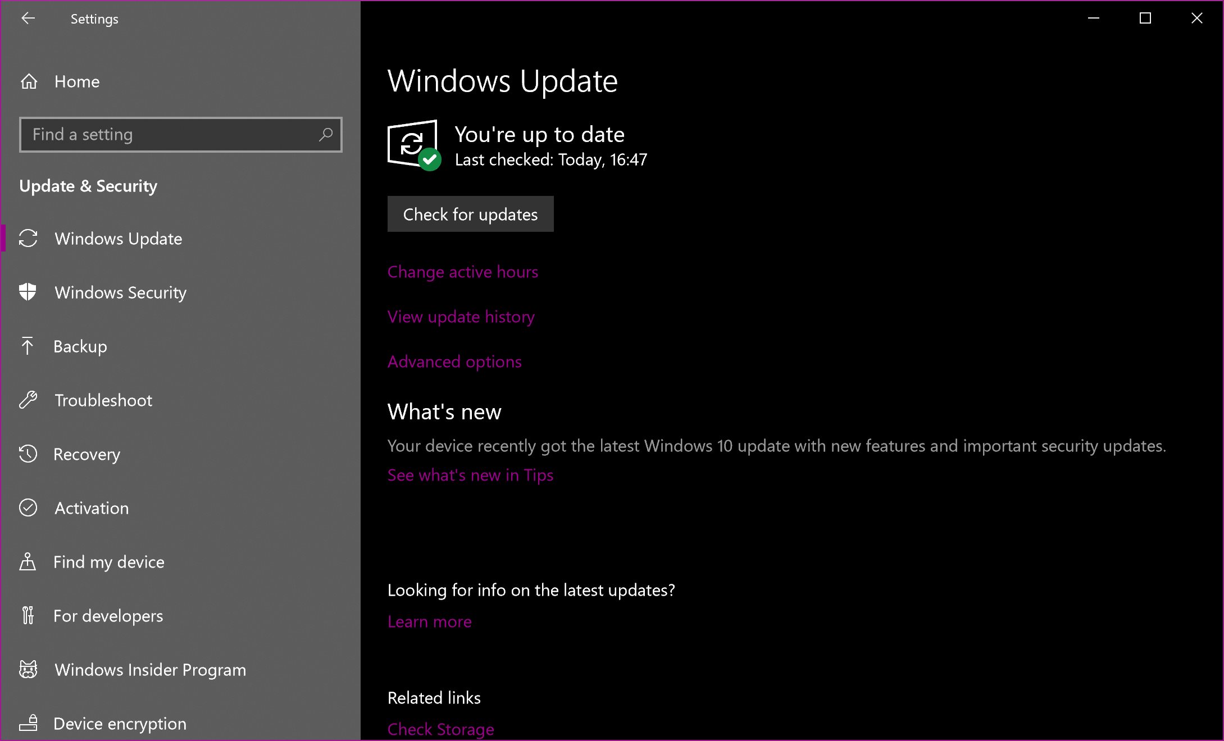The image size is (1224, 741).
Task: Click the Windows Security shield icon
Action: click(x=28, y=292)
